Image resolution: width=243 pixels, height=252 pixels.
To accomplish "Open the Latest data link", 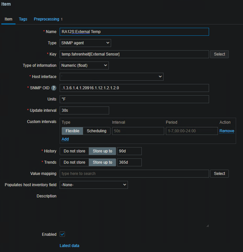I will click(x=69, y=246).
